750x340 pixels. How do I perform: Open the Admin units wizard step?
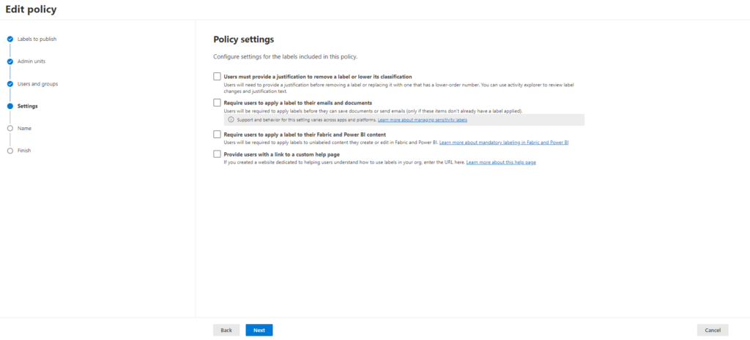click(31, 61)
